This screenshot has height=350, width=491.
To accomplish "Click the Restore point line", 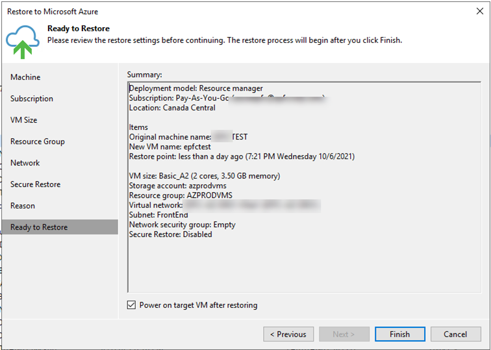I will coord(242,156).
